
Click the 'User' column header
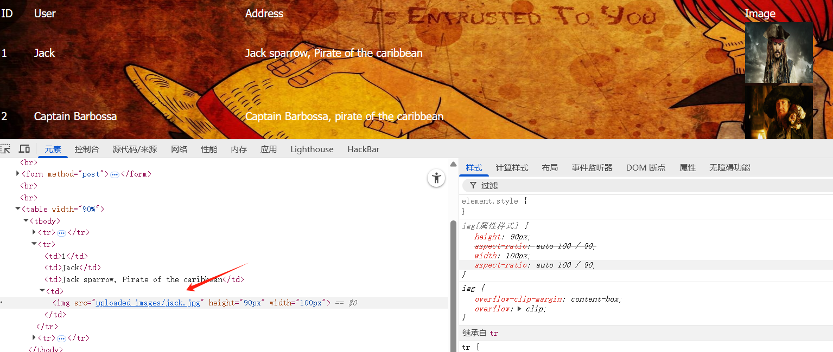(44, 14)
